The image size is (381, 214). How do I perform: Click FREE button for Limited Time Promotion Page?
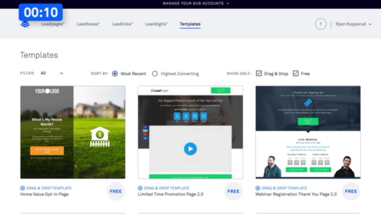coord(233,191)
